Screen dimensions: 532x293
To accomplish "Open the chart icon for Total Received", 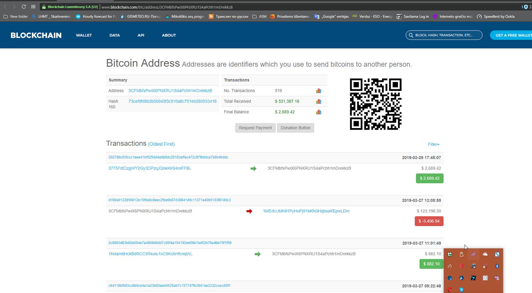I will [319, 102].
